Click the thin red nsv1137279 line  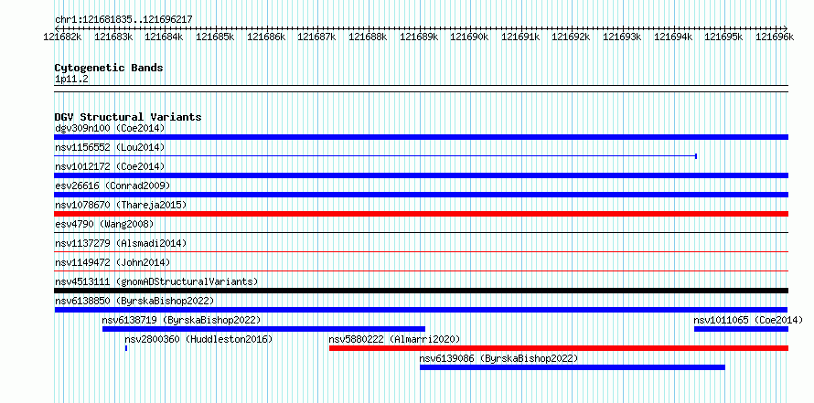point(421,251)
